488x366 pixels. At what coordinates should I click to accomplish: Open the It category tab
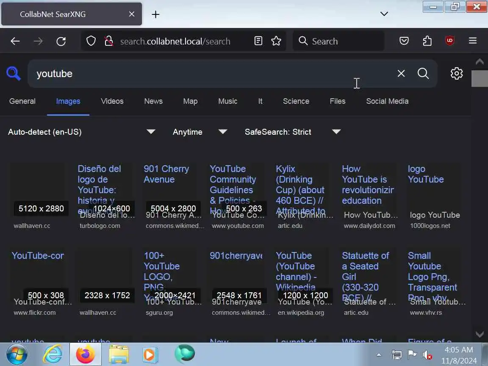pos(260,101)
